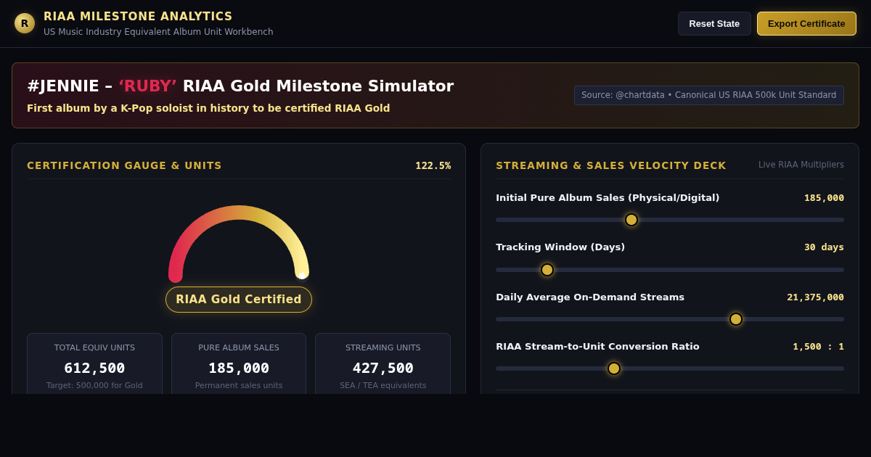Adjust the Daily Average On-Demand Streams slider

tap(670, 319)
